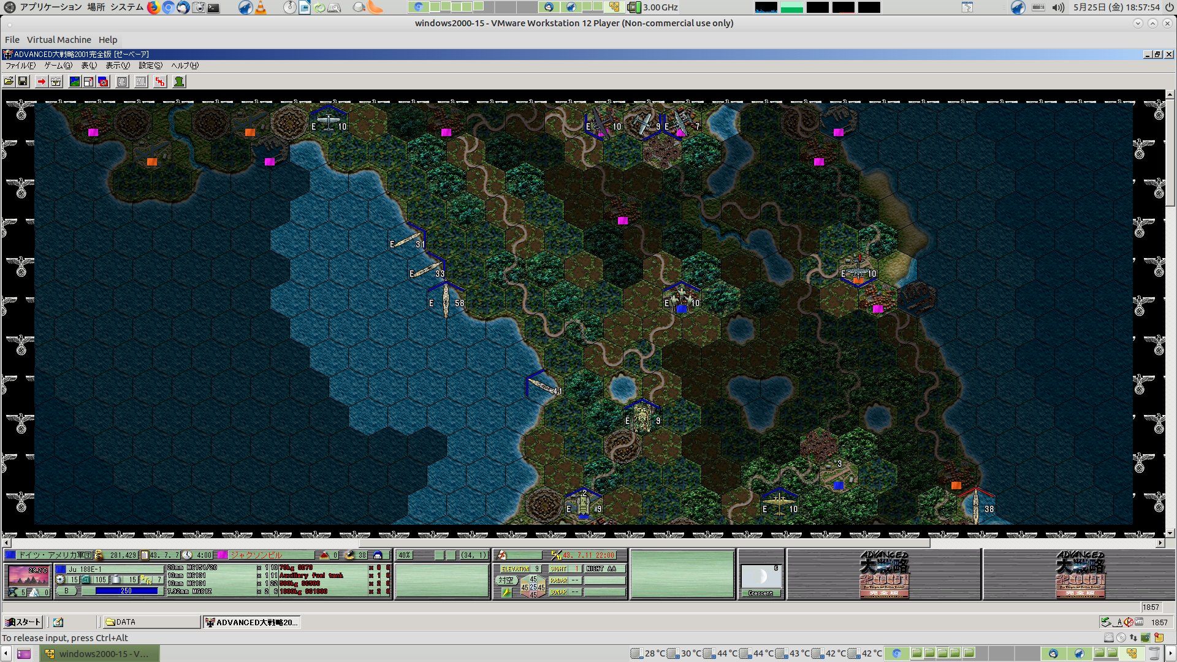Open the ゲーム(G) menu
Viewport: 1177px width, 662px height.
58,66
